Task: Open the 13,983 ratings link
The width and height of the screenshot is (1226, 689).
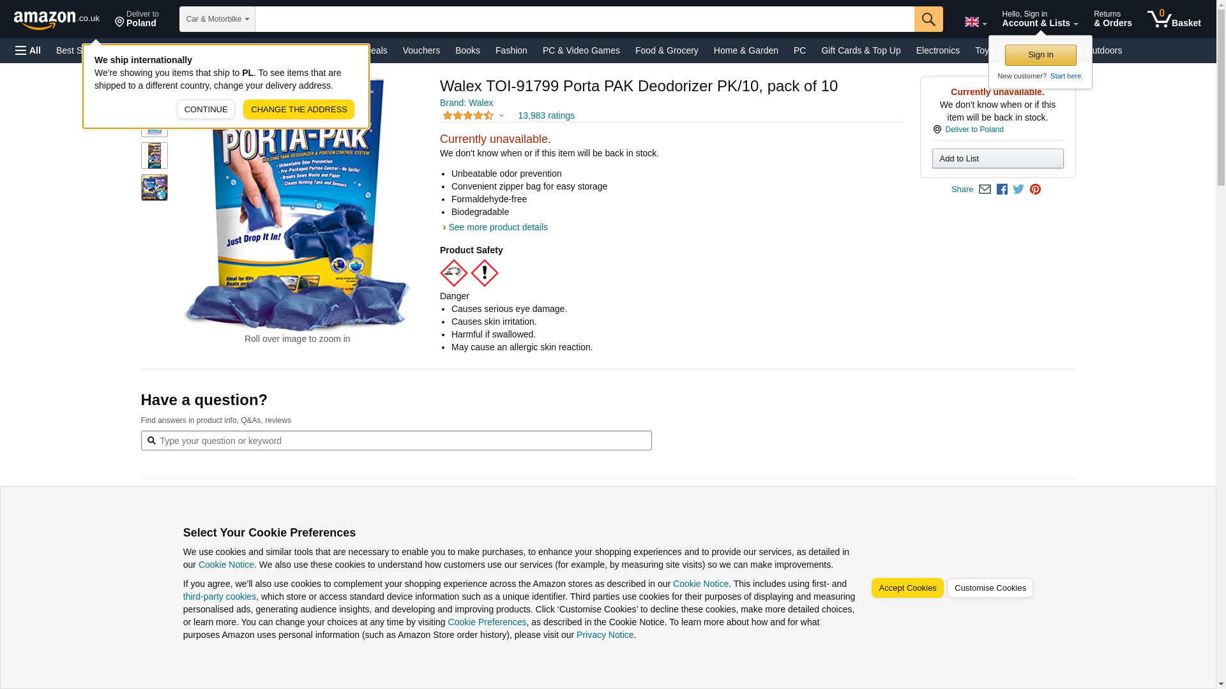Action: 546,115
